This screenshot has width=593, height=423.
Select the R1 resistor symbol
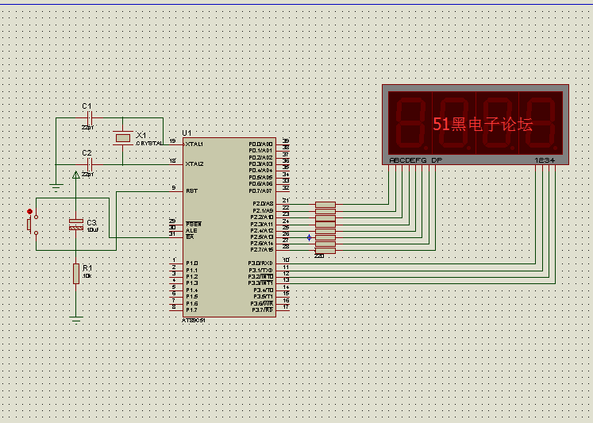76,274
